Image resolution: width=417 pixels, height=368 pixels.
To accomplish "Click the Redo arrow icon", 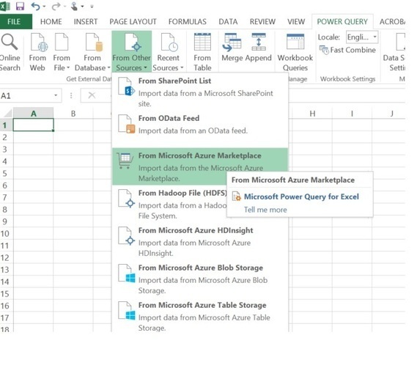I will coord(56,6).
